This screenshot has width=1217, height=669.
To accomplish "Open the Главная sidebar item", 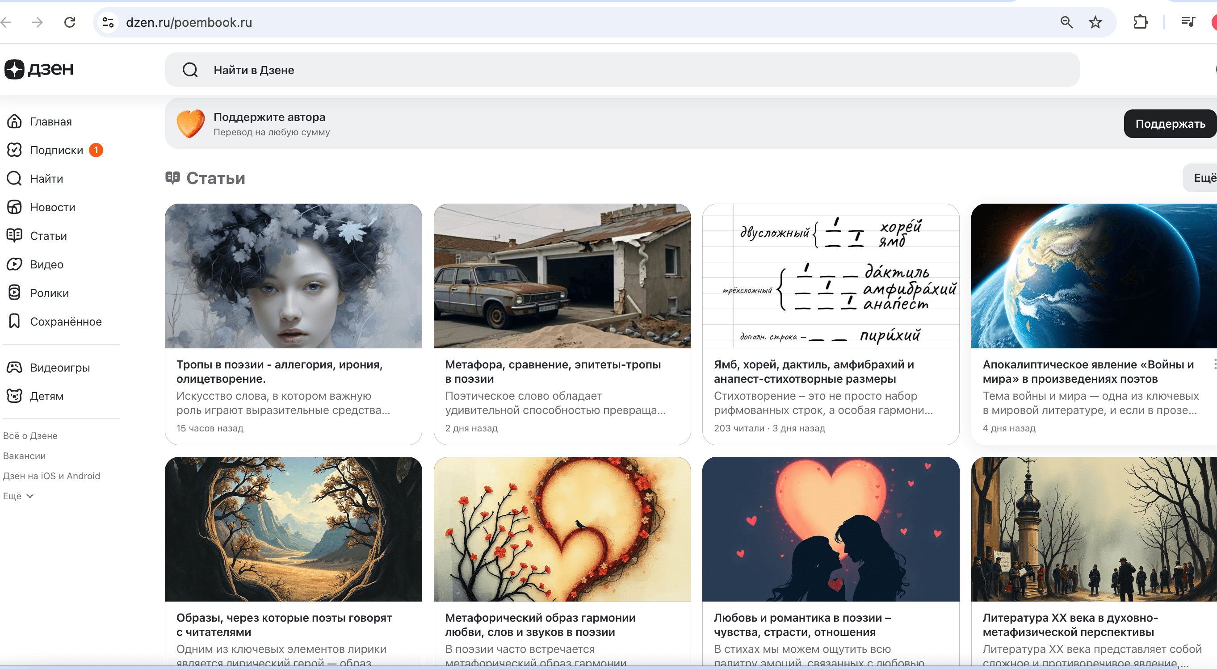I will [50, 122].
